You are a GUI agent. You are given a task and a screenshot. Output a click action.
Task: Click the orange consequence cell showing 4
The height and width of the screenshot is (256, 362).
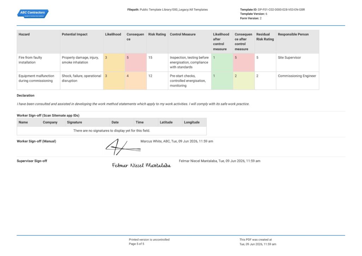136,81
